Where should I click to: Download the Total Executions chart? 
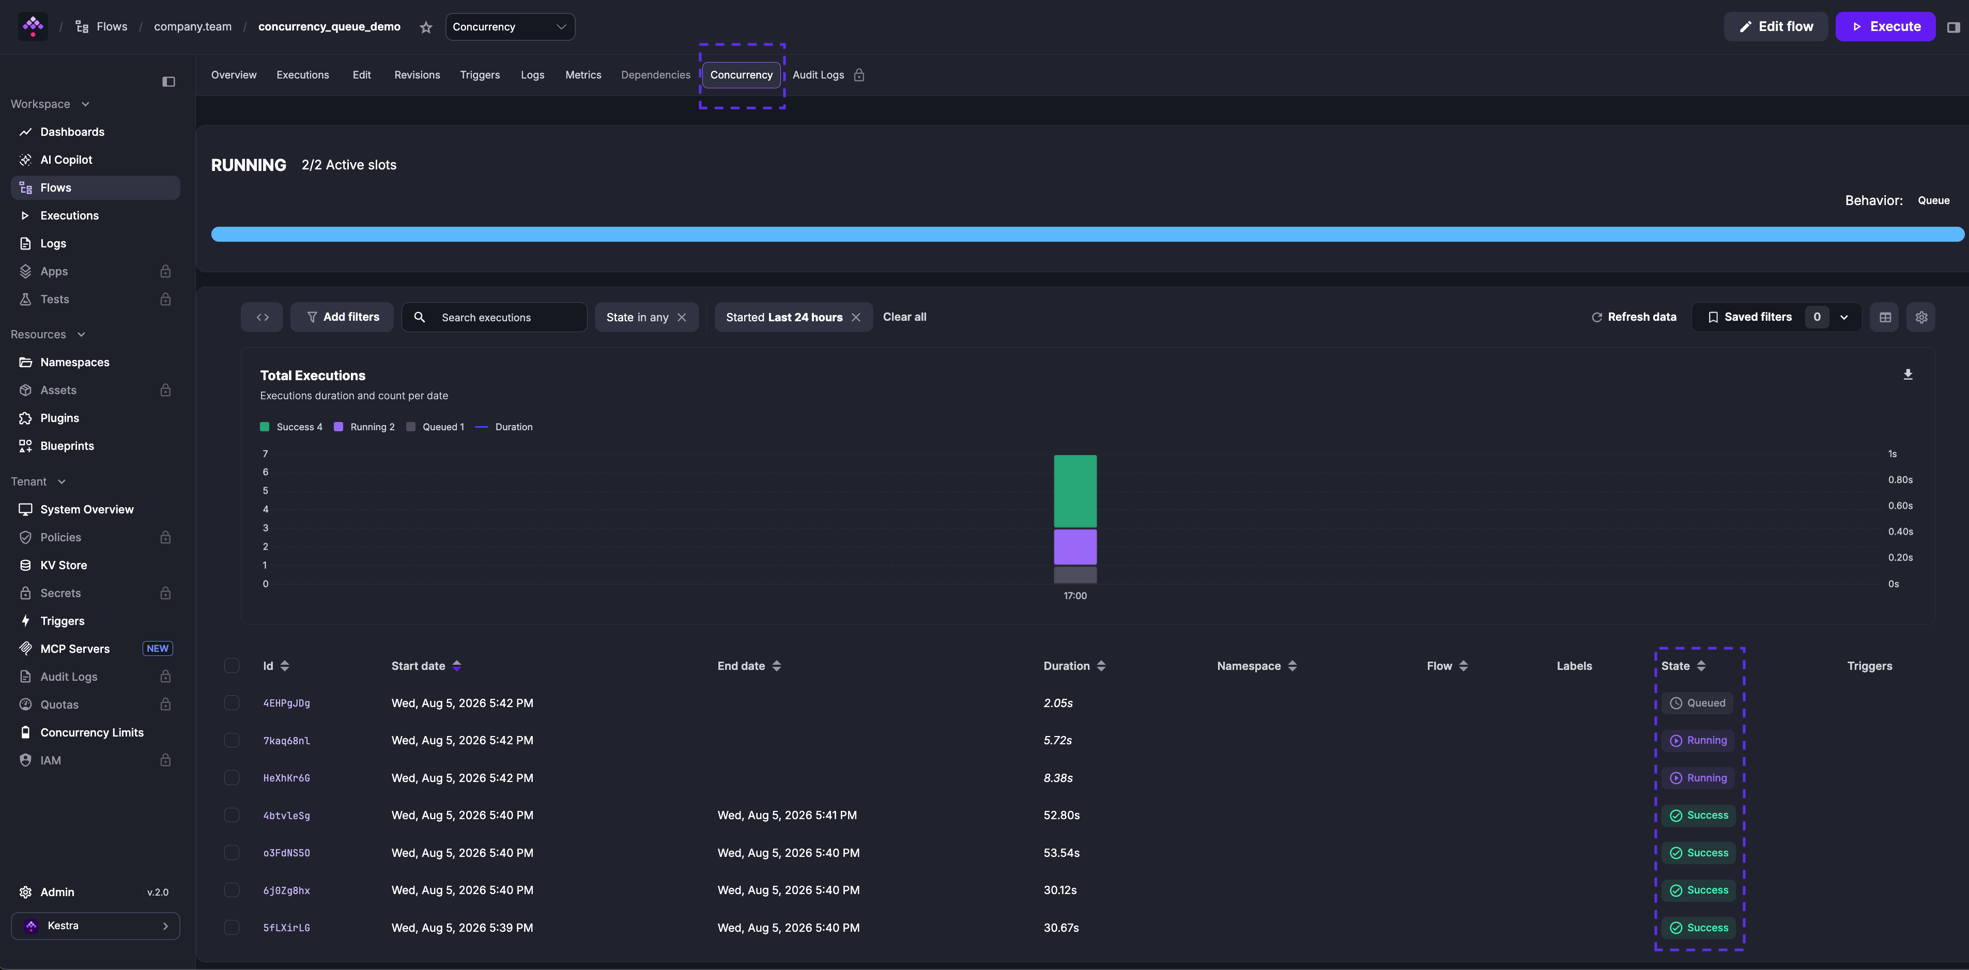click(1908, 374)
